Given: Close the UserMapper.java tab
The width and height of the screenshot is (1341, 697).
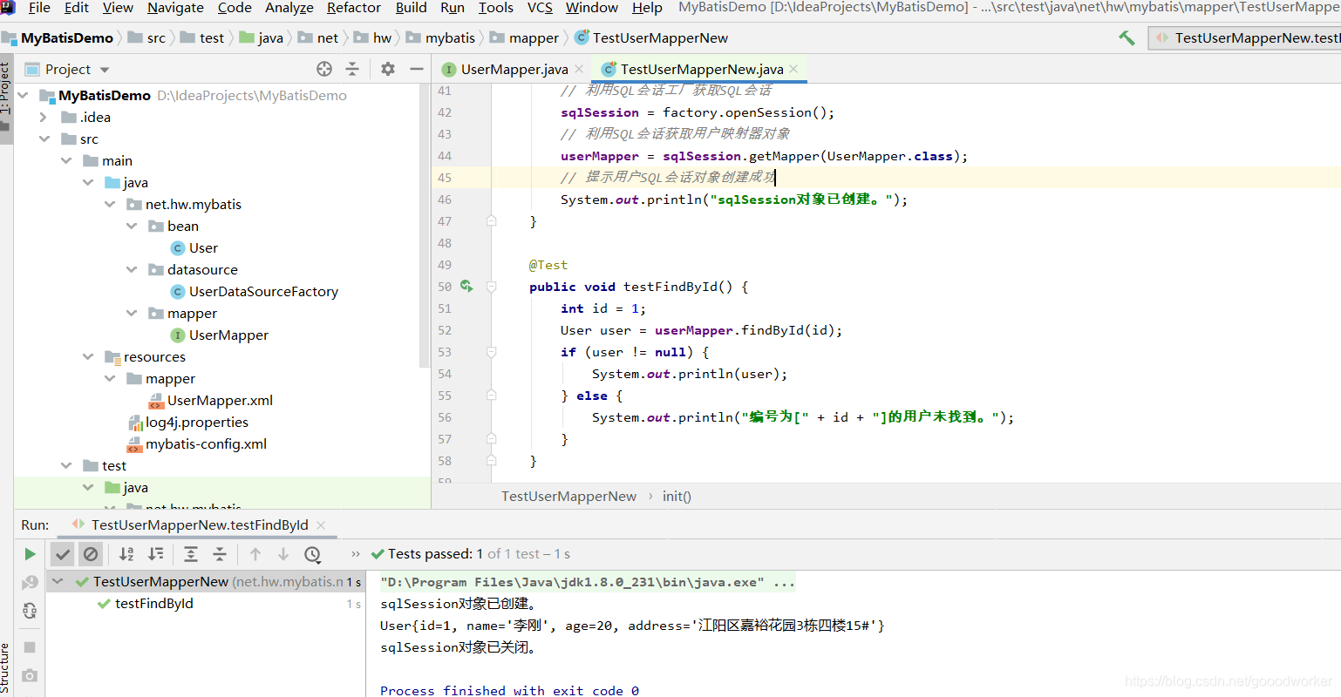Looking at the screenshot, I should click(x=579, y=69).
